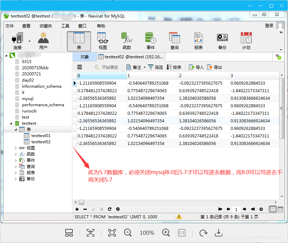The image size is (288, 243).
Task: Expand the Queries (查询) tree node
Action: pos(16,167)
